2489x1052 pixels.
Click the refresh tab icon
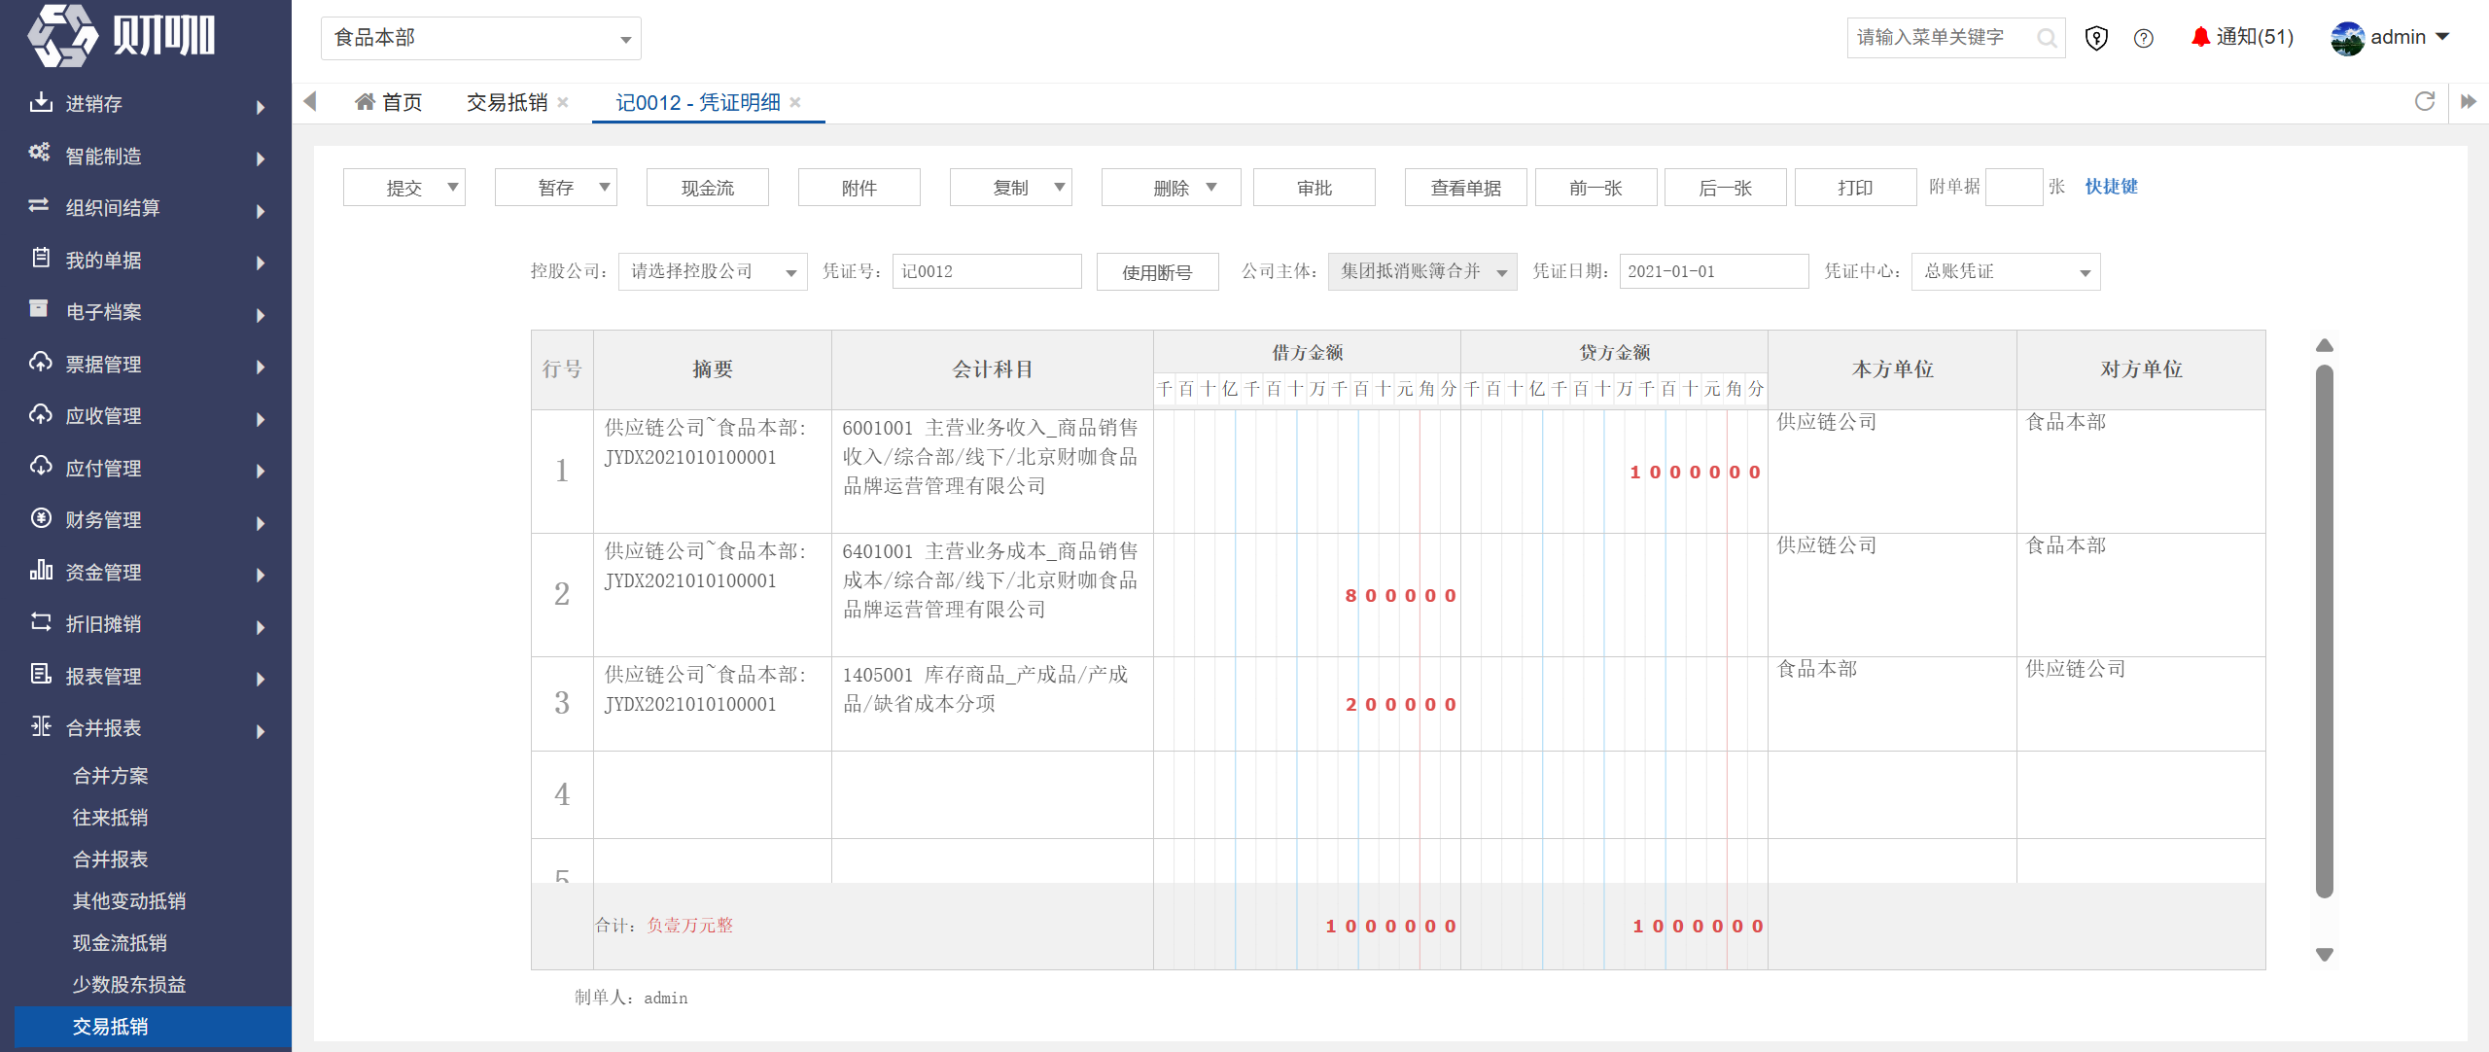coord(2425,101)
